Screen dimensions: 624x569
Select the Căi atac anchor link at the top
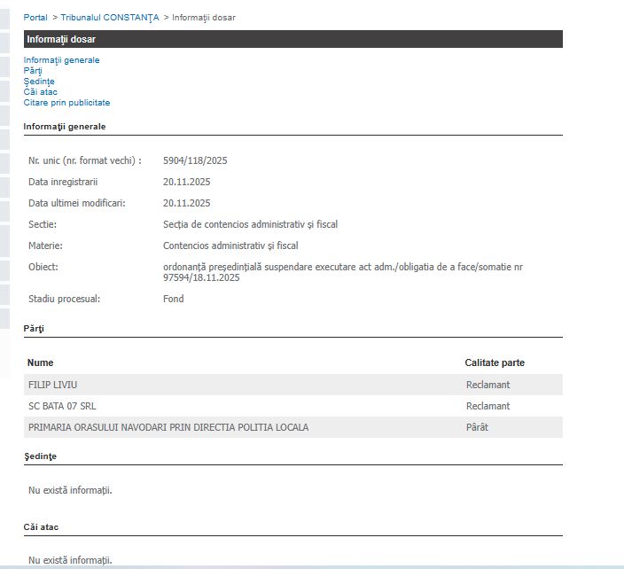[x=40, y=92]
